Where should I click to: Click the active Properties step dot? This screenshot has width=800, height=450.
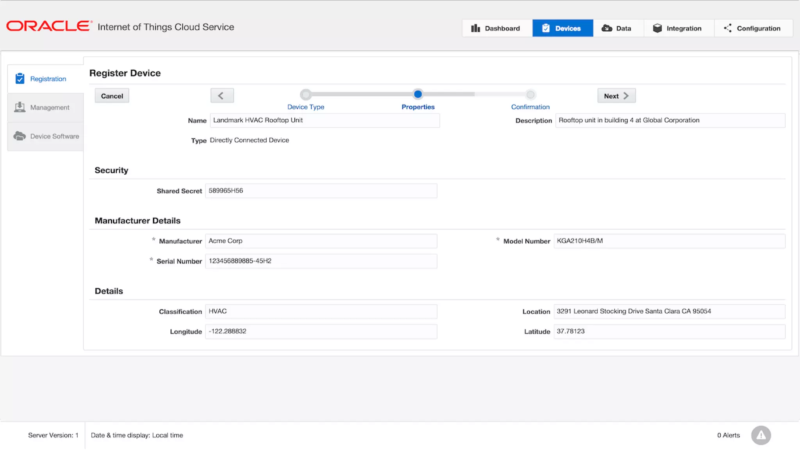click(418, 94)
